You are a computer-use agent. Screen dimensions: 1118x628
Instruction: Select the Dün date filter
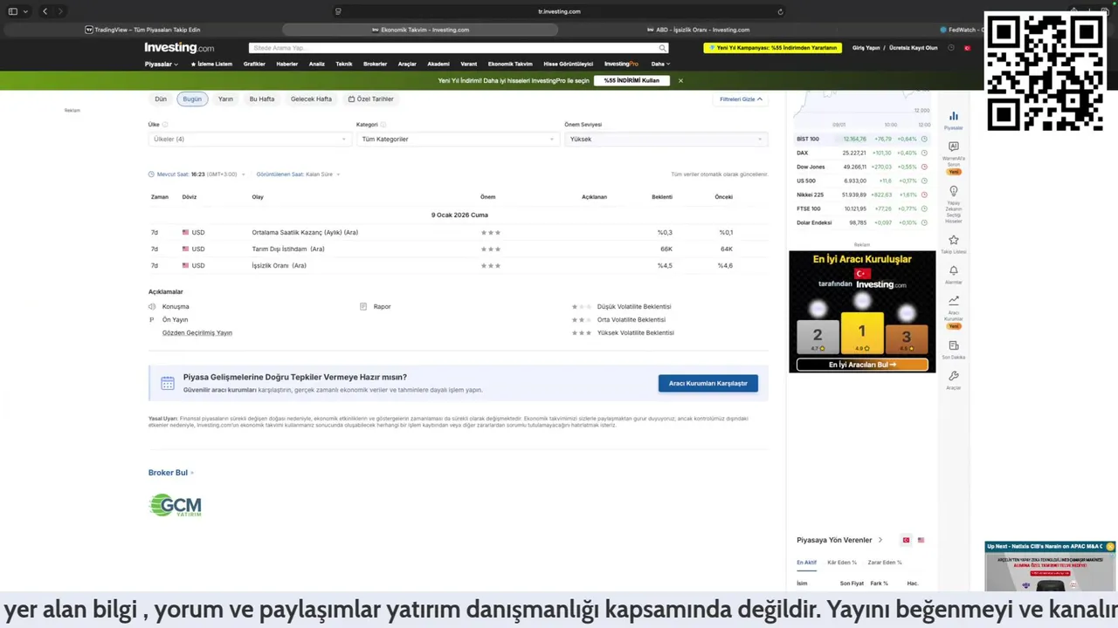(161, 99)
